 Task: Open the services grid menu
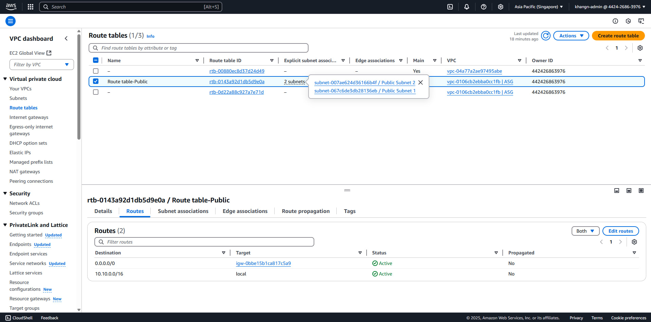(x=31, y=7)
